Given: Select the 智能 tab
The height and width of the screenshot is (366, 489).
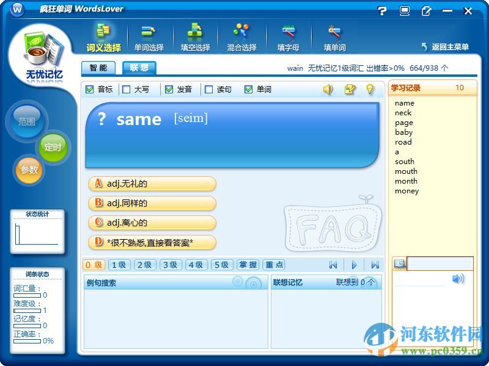Looking at the screenshot, I should [x=98, y=68].
